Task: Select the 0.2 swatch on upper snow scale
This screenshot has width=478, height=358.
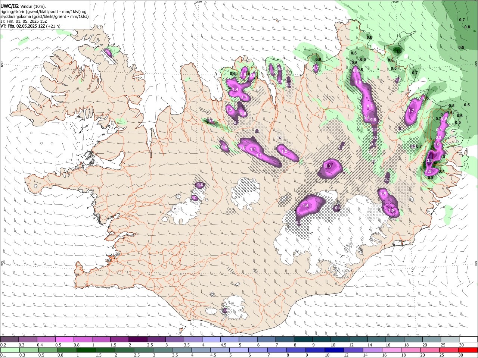Action: [9, 340]
